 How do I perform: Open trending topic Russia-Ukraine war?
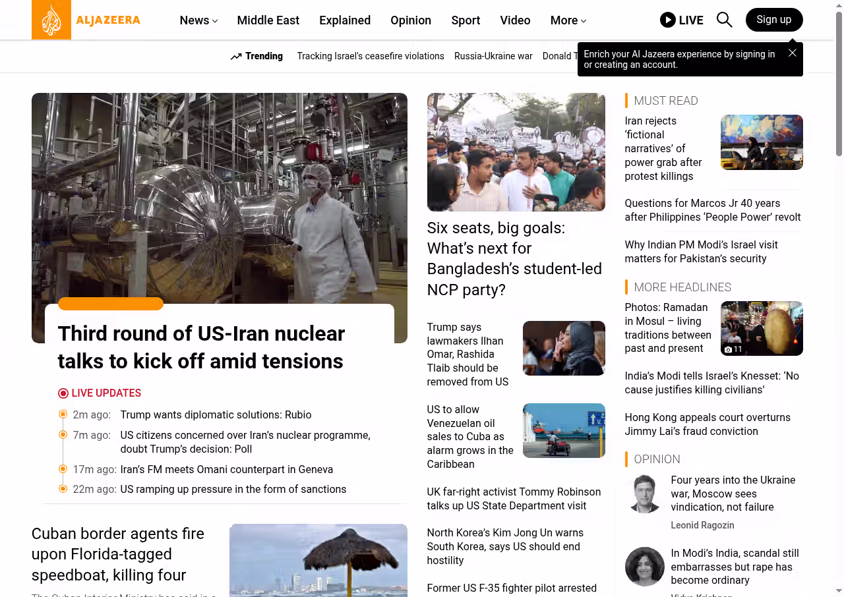tap(493, 56)
